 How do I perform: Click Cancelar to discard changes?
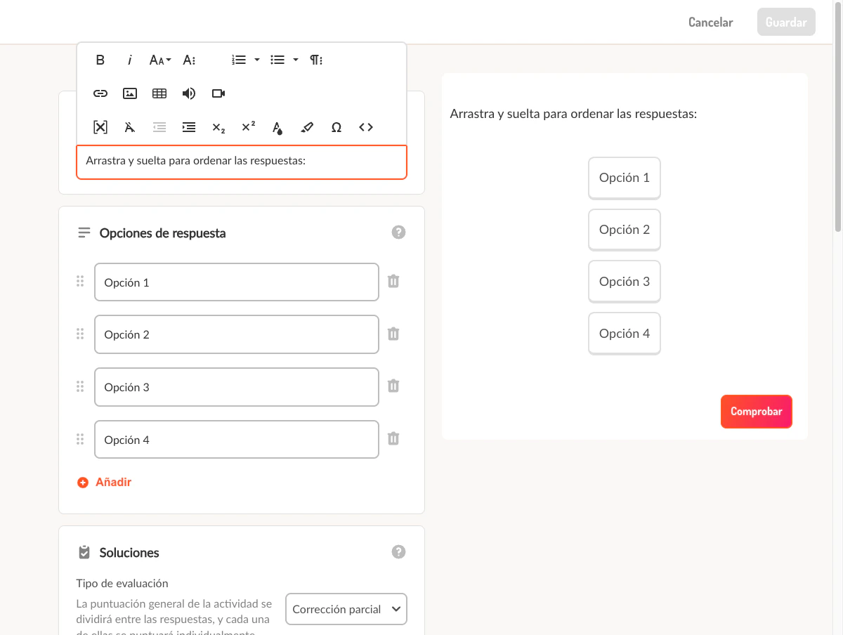[710, 22]
